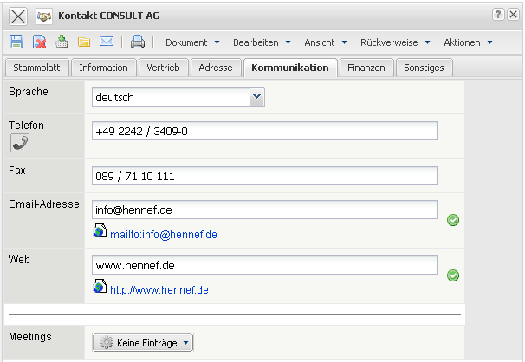
Task: Open the Bearbeiten dropdown menu
Action: [x=262, y=42]
